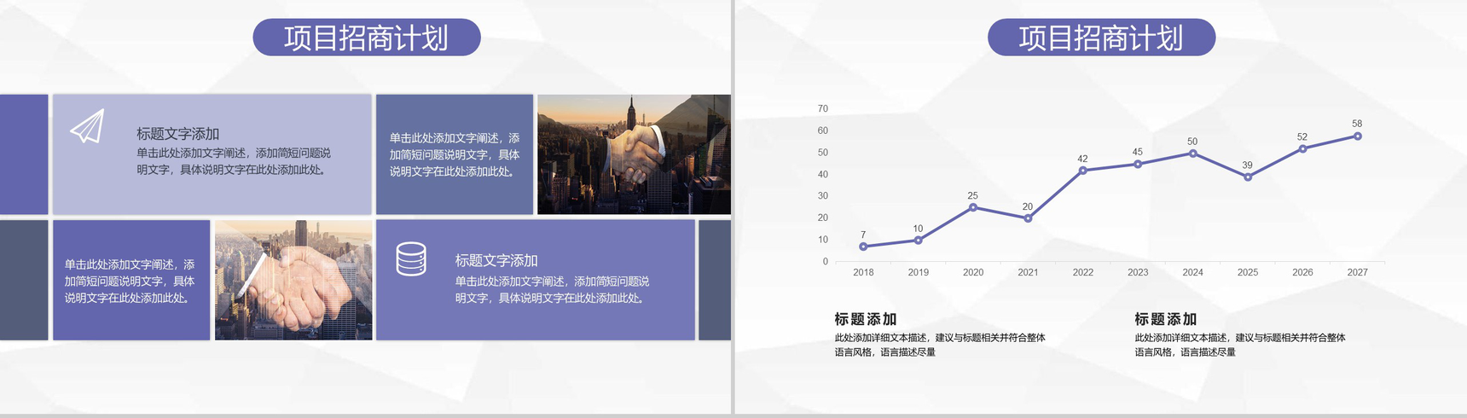Select 标题文字添加 heading beside database icon
Screen dimensions: 1467x418
click(496, 260)
